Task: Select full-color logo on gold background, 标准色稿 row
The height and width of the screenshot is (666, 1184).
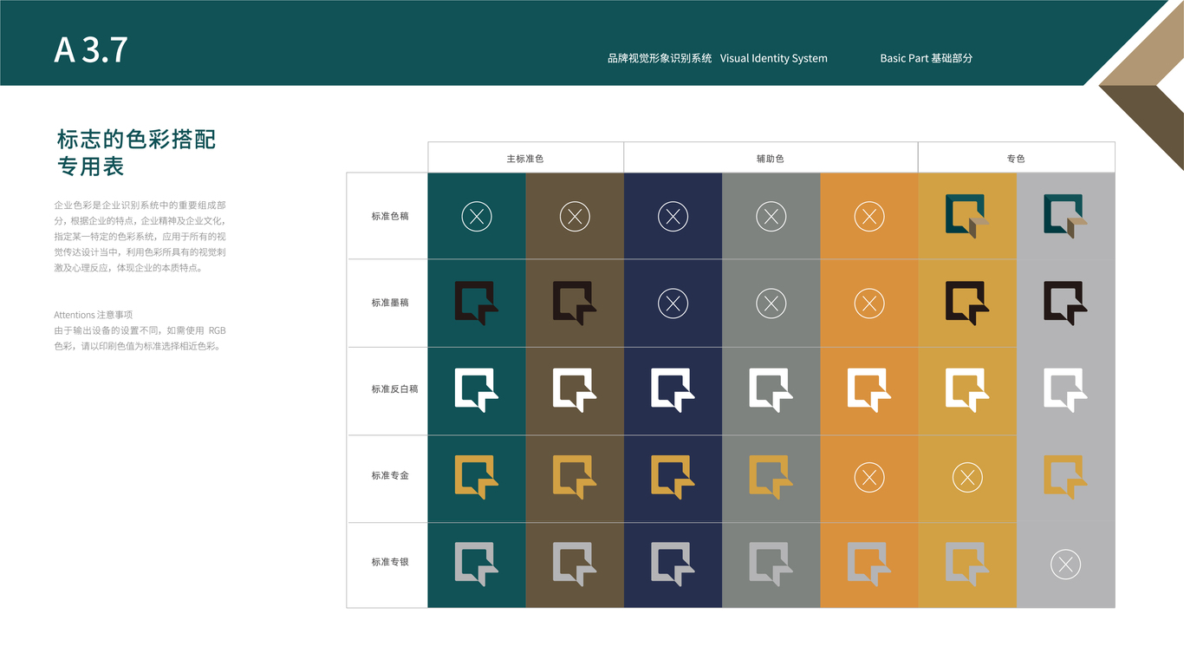Action: pos(967,216)
